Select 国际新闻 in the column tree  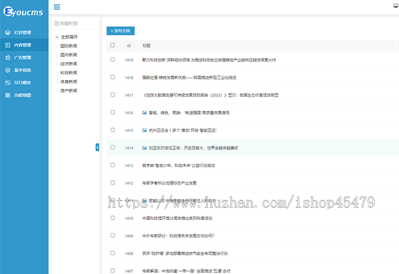coord(69,46)
